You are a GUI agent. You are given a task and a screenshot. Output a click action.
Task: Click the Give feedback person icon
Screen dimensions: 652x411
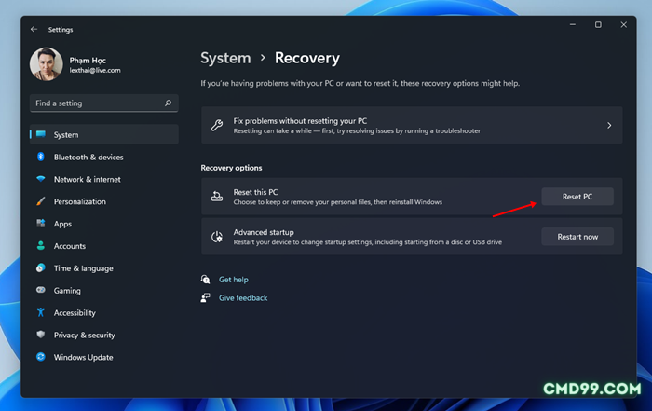pos(206,297)
